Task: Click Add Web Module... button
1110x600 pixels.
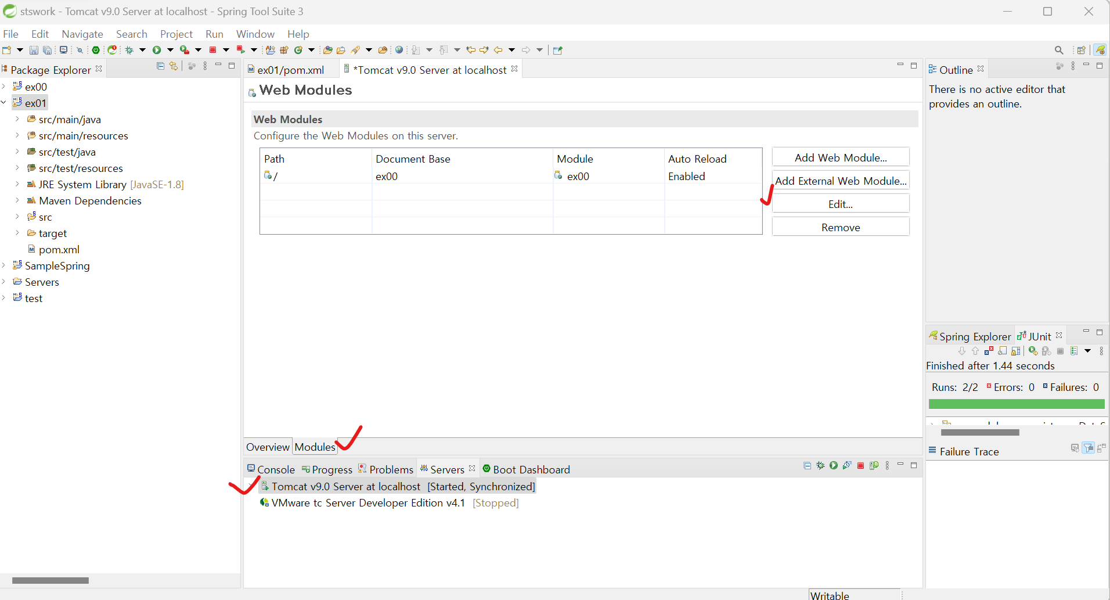Action: coord(841,157)
